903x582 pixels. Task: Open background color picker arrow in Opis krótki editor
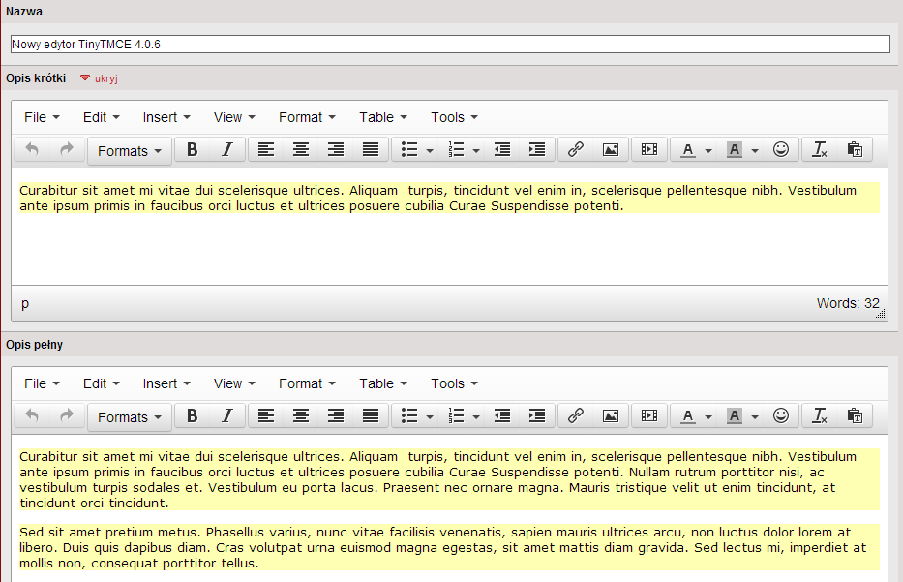tap(755, 151)
